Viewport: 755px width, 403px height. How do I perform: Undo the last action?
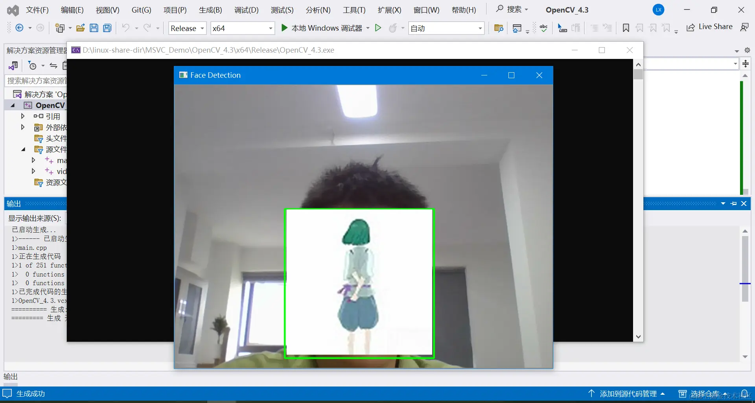coord(126,28)
